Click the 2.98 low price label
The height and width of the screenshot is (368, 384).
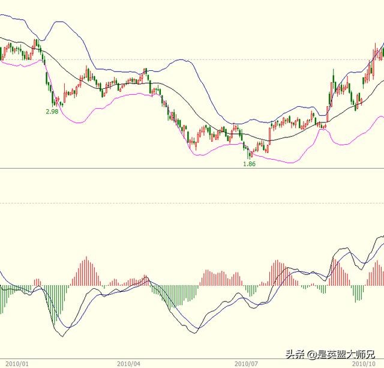click(x=53, y=112)
